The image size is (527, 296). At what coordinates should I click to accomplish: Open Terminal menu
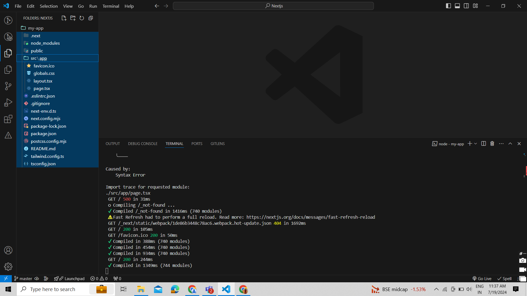click(x=111, y=6)
